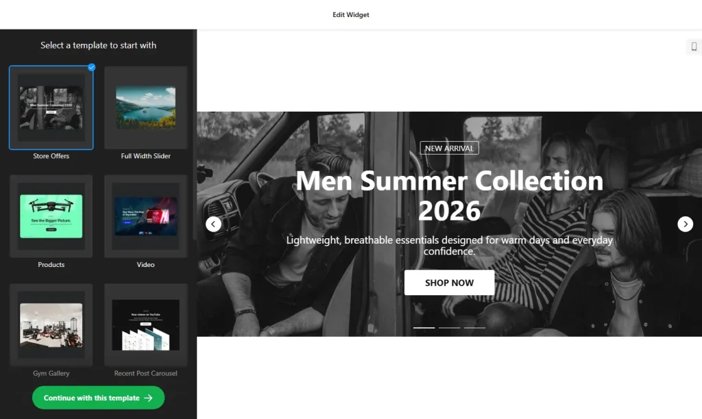702x419 pixels.
Task: Choose the Video template thumbnail
Action: pos(145,216)
